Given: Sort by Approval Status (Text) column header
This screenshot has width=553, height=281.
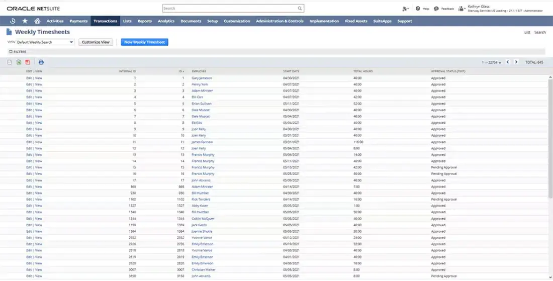Looking at the screenshot, I should [448, 71].
